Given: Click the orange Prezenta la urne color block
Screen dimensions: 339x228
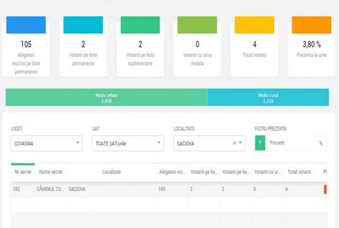Looking at the screenshot, I should (311, 25).
